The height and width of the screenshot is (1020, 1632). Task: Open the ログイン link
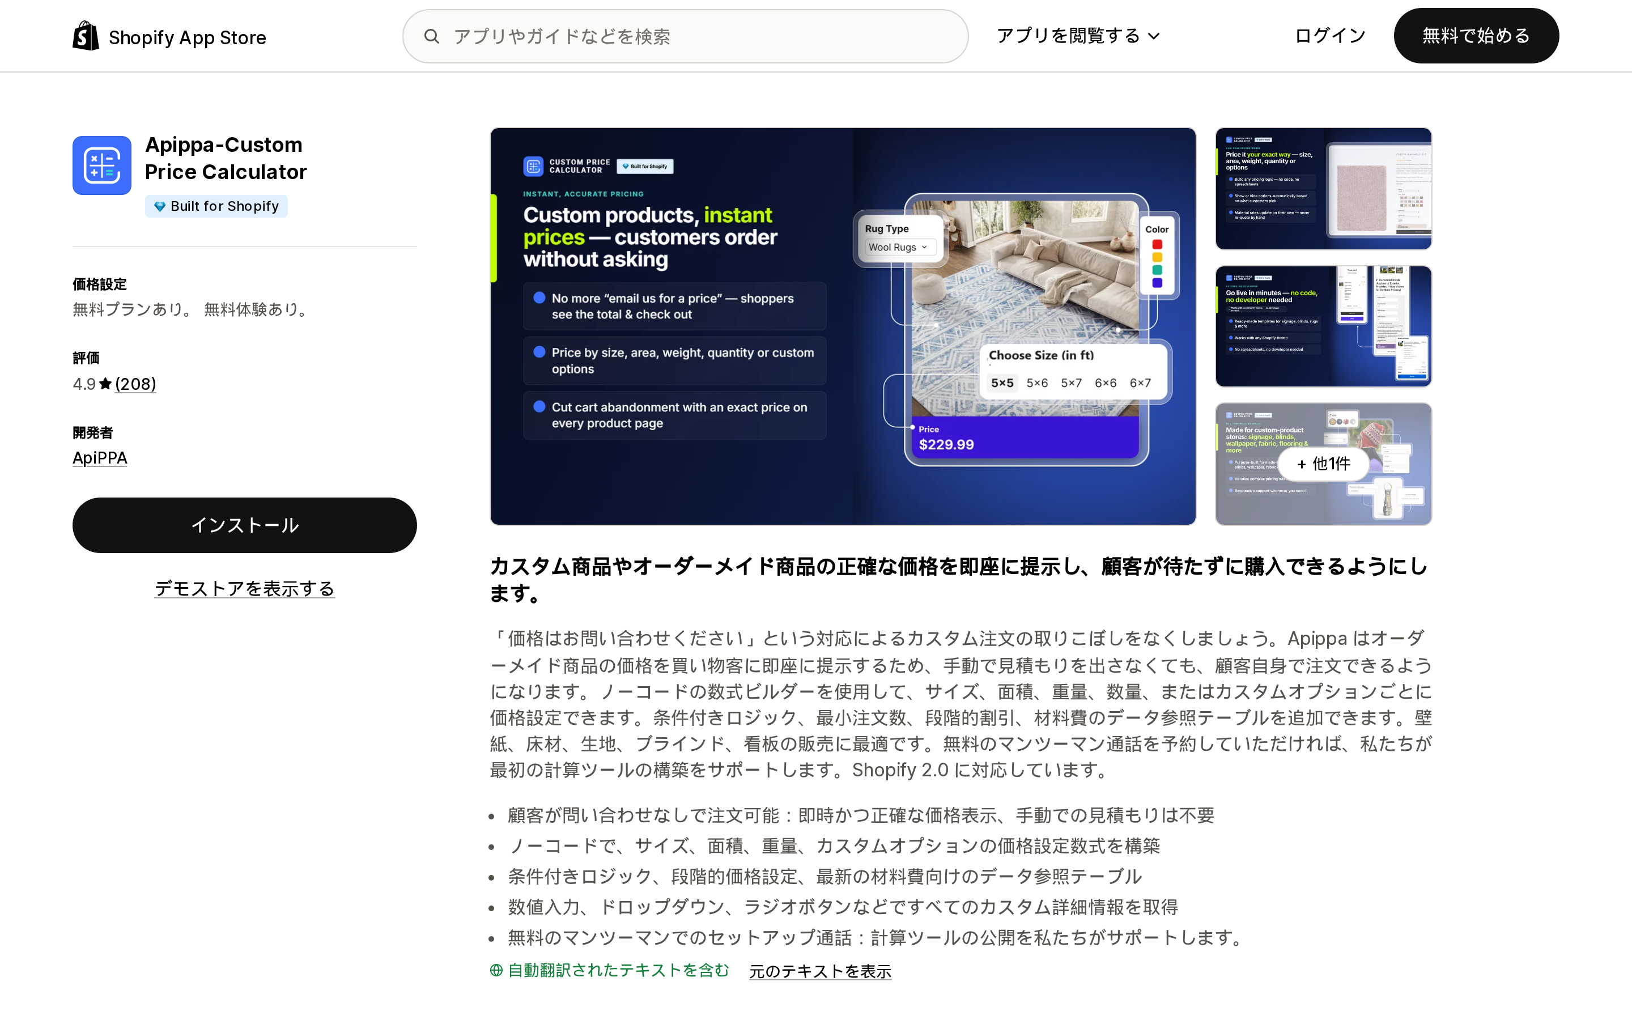click(x=1330, y=36)
